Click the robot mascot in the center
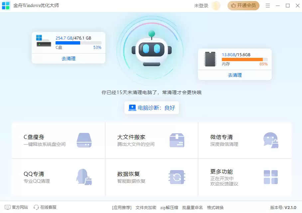This screenshot has width=302, height=213. [152, 49]
